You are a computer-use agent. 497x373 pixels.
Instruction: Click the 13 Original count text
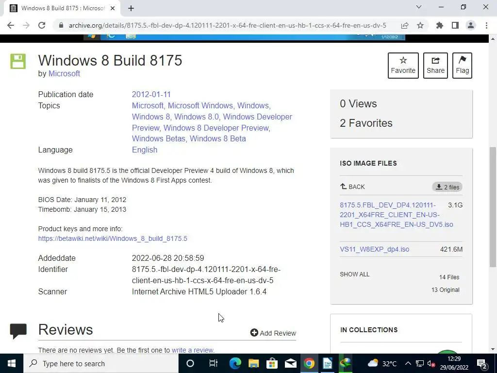446,290
